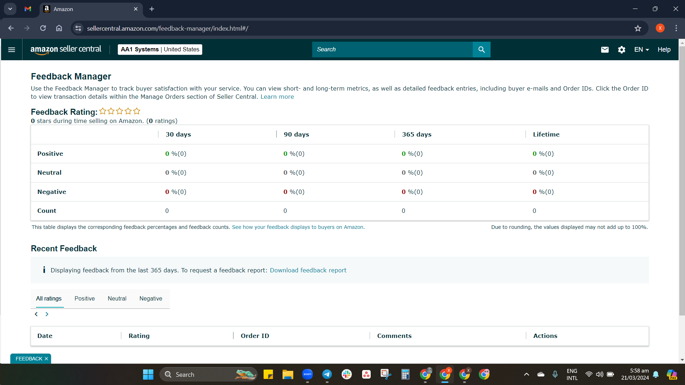Click the browser home icon
The image size is (685, 385).
pyautogui.click(x=59, y=28)
